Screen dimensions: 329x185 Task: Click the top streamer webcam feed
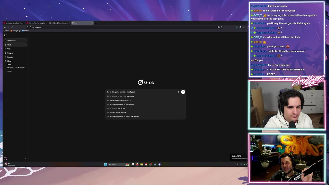(287, 105)
